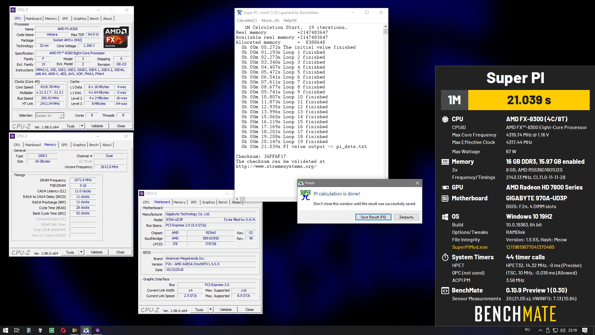
Task: Click Save Result (F6) button
Action: (x=373, y=217)
